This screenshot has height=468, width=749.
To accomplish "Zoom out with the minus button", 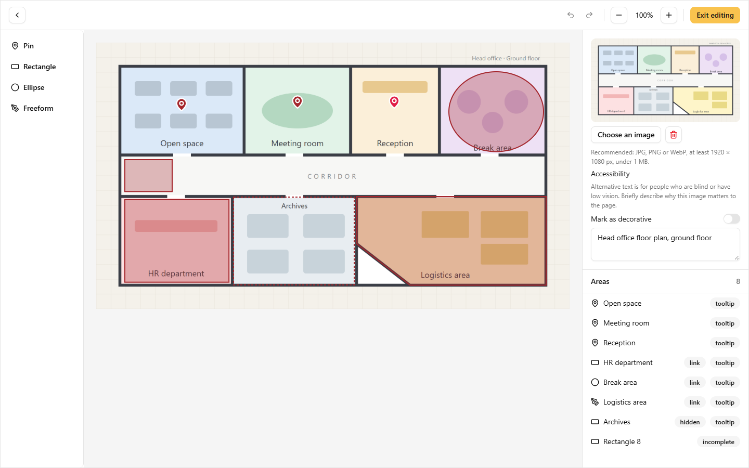I will click(x=619, y=15).
